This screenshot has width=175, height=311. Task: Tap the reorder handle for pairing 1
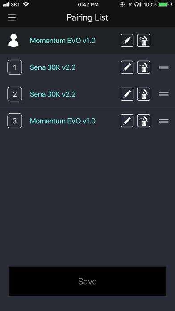[x=164, y=67]
